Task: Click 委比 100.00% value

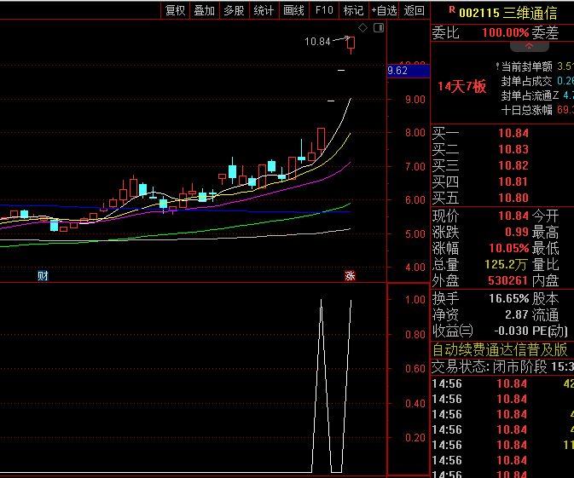Action: coord(506,33)
